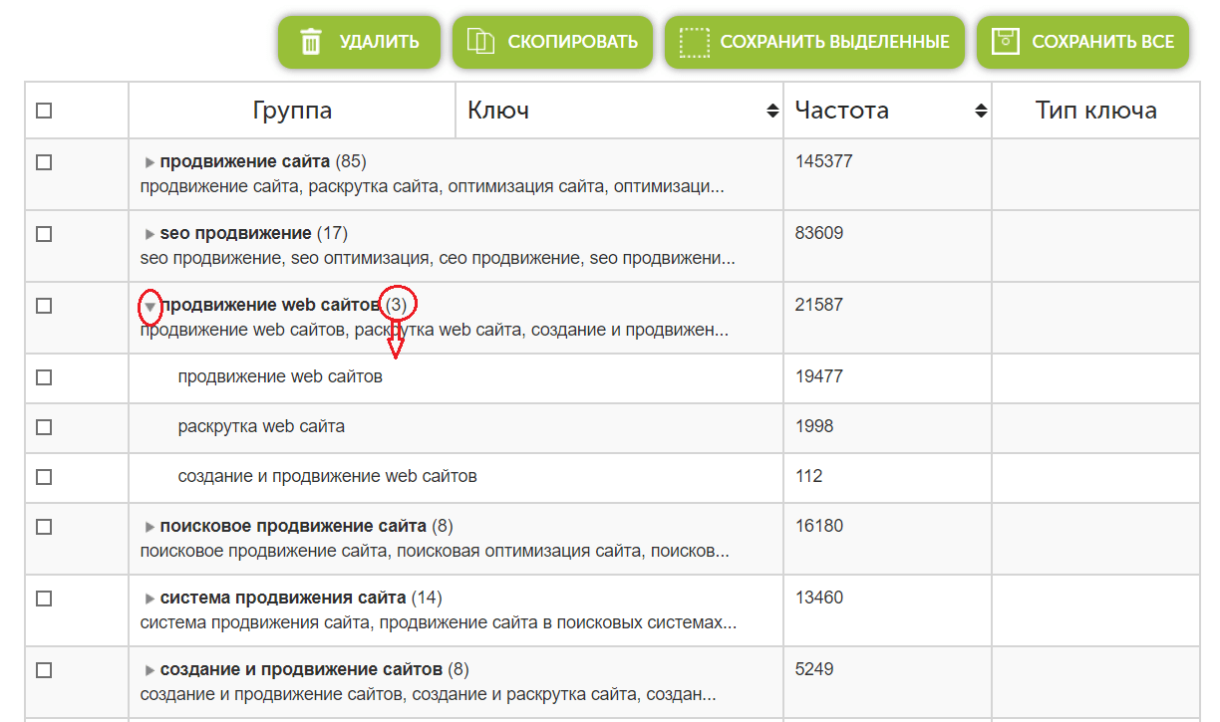This screenshot has width=1220, height=722.
Task: Sort by Ключ column arrows
Action: coord(772,111)
